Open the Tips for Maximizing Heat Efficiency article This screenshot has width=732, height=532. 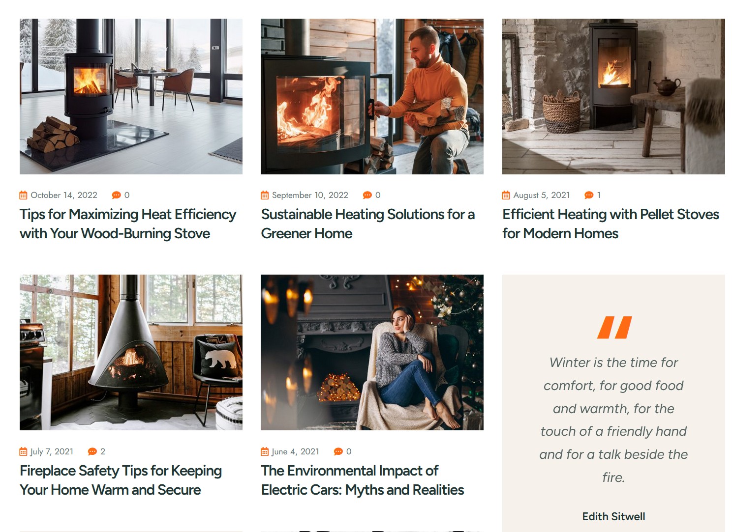click(128, 224)
